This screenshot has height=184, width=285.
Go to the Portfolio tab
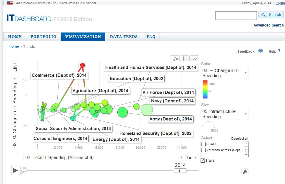[x=43, y=37]
